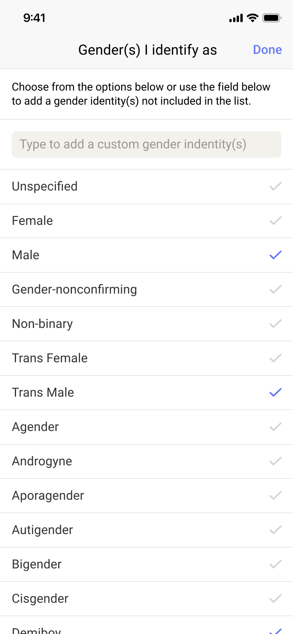Tap the battery status icon

272,18
